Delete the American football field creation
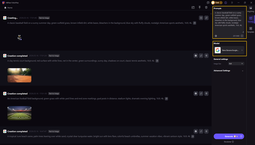The height and width of the screenshot is (145, 255). 206,93
